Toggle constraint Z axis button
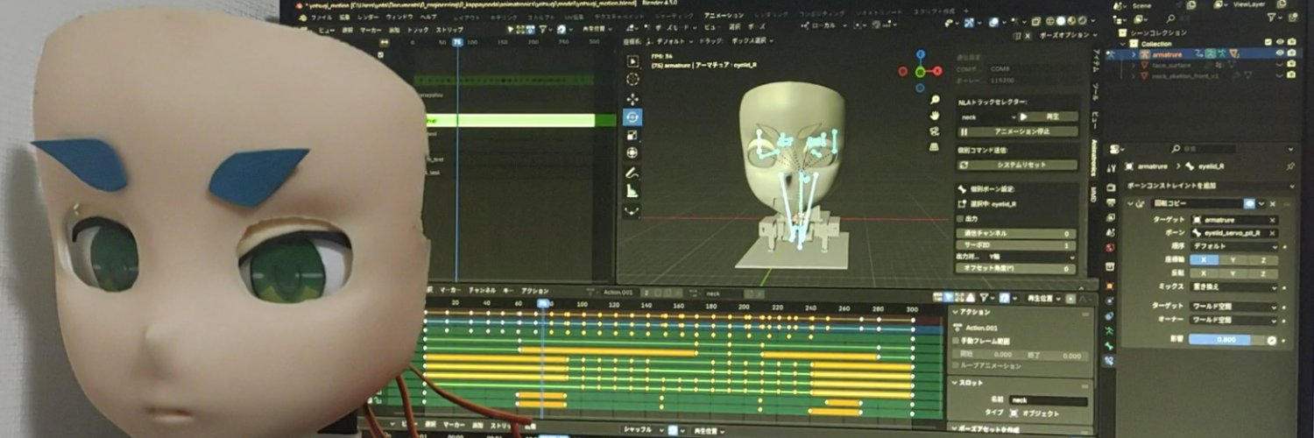The image size is (1314, 438). [1263, 260]
